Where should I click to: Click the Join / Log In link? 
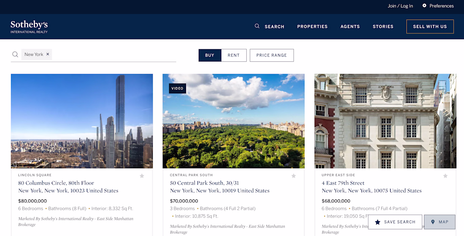point(400,6)
